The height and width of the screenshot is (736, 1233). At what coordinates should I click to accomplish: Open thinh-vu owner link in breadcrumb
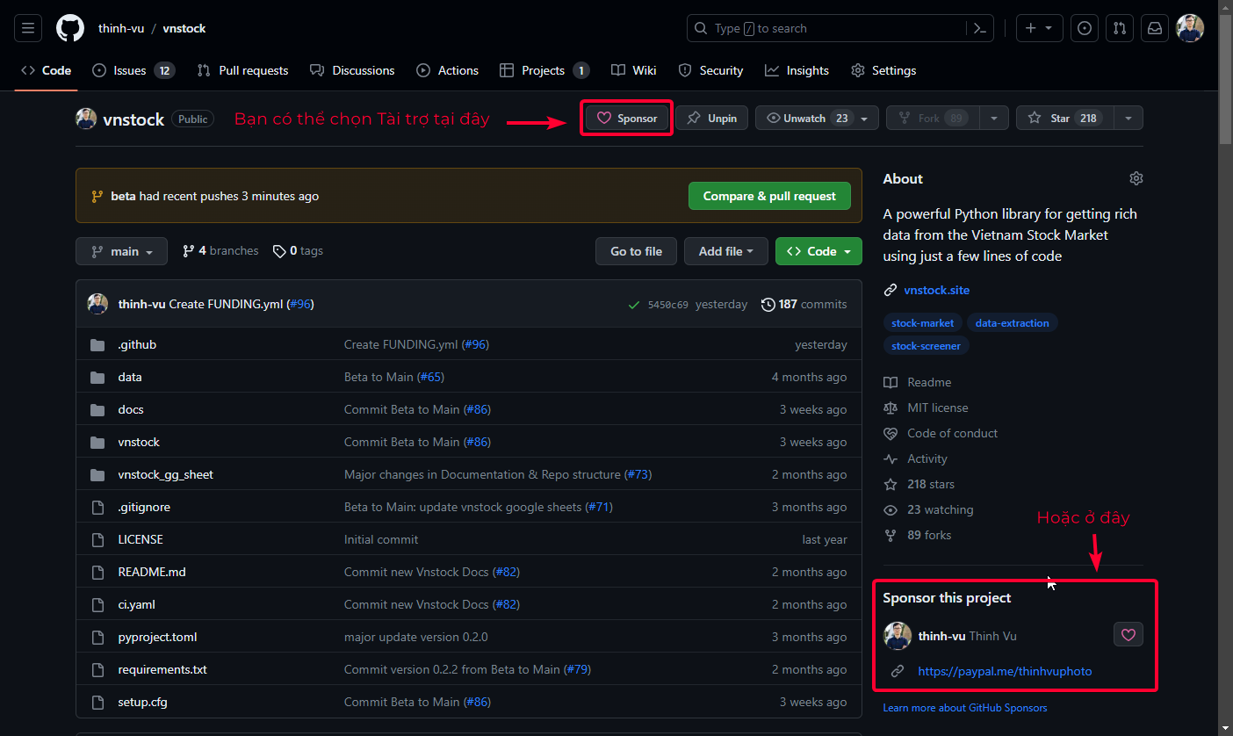pyautogui.click(x=121, y=28)
